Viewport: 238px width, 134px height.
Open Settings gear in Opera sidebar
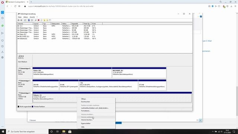(3, 57)
